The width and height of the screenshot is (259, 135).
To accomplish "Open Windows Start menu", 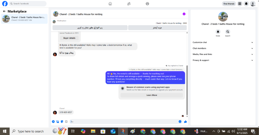I will point(5,131).
